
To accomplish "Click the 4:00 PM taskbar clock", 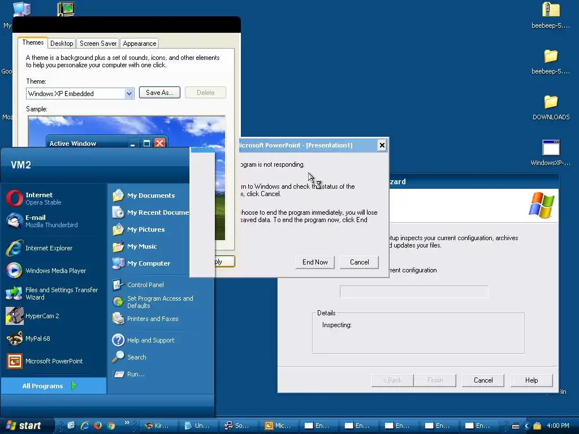I will [558, 426].
